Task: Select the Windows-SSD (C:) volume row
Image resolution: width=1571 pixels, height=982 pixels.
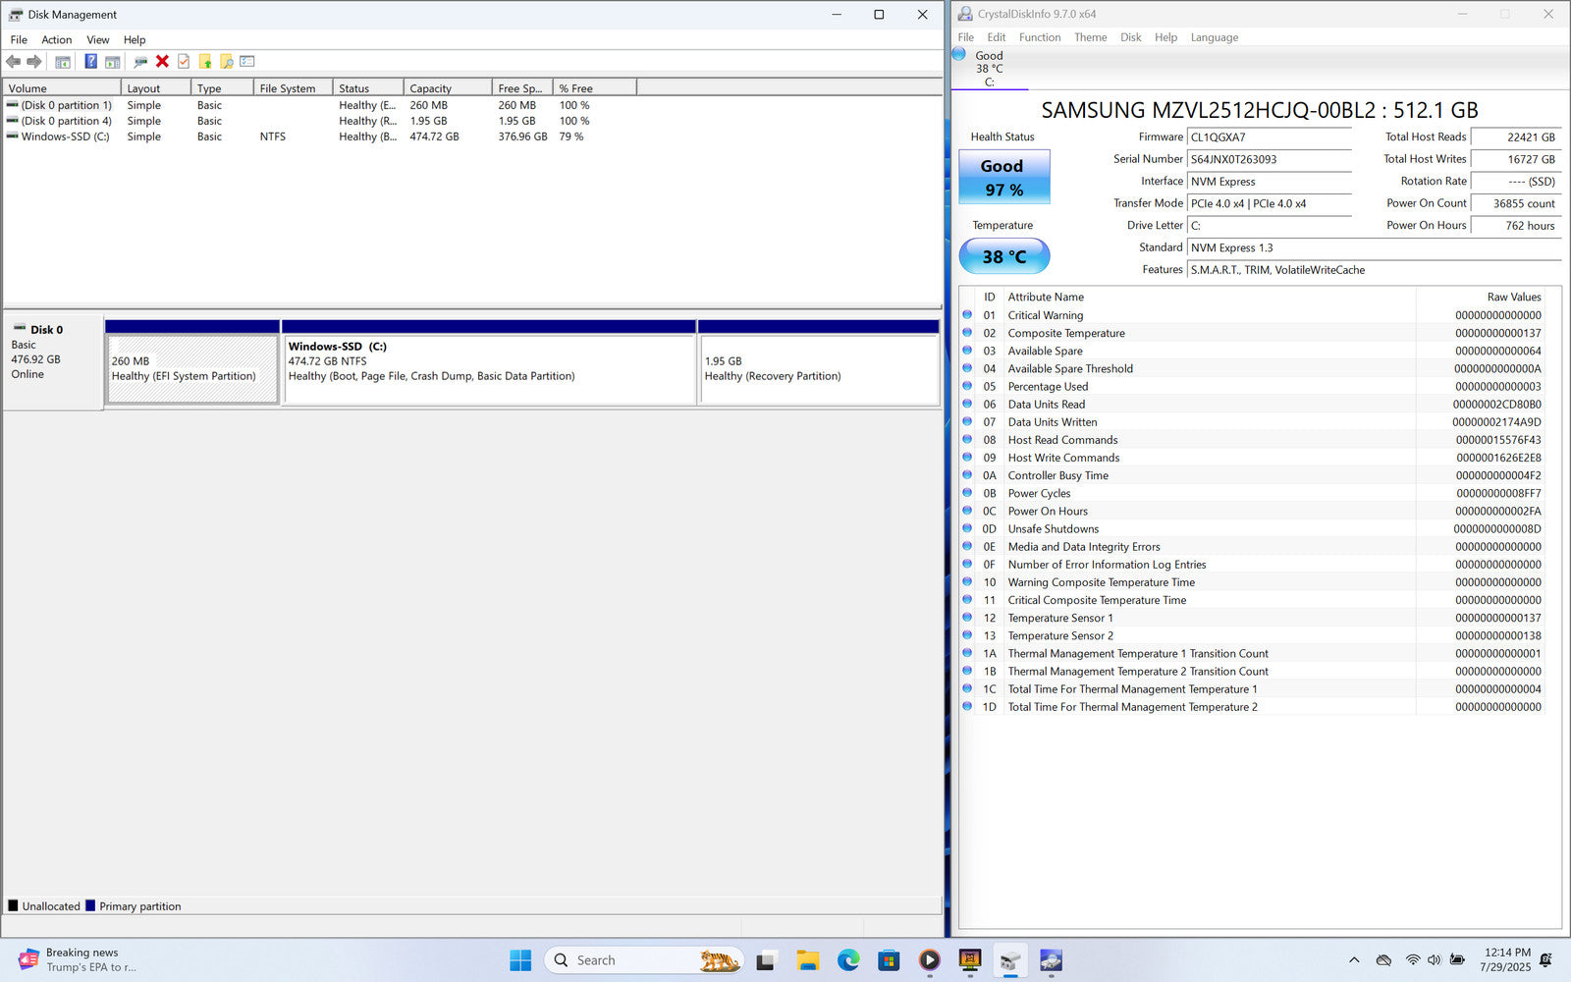Action: click(x=65, y=136)
